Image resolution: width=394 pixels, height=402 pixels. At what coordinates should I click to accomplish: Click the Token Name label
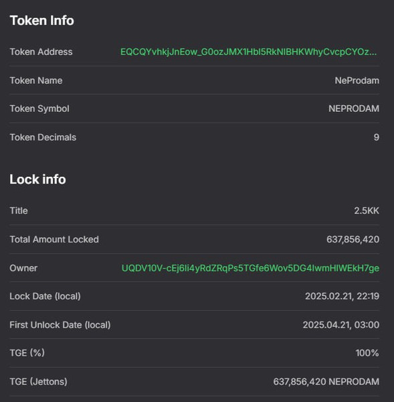(x=36, y=80)
